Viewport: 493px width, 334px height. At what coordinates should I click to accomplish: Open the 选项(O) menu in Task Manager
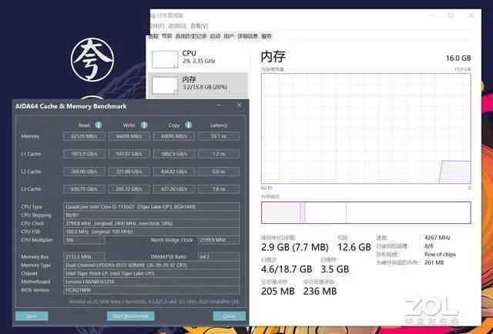[x=178, y=25]
